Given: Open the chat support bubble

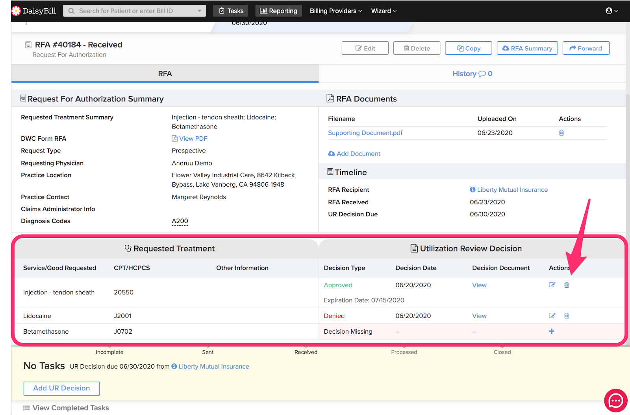Looking at the screenshot, I should point(615,400).
